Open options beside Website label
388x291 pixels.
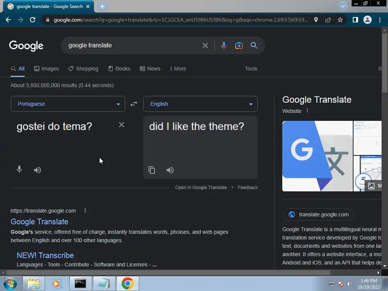coord(307,111)
